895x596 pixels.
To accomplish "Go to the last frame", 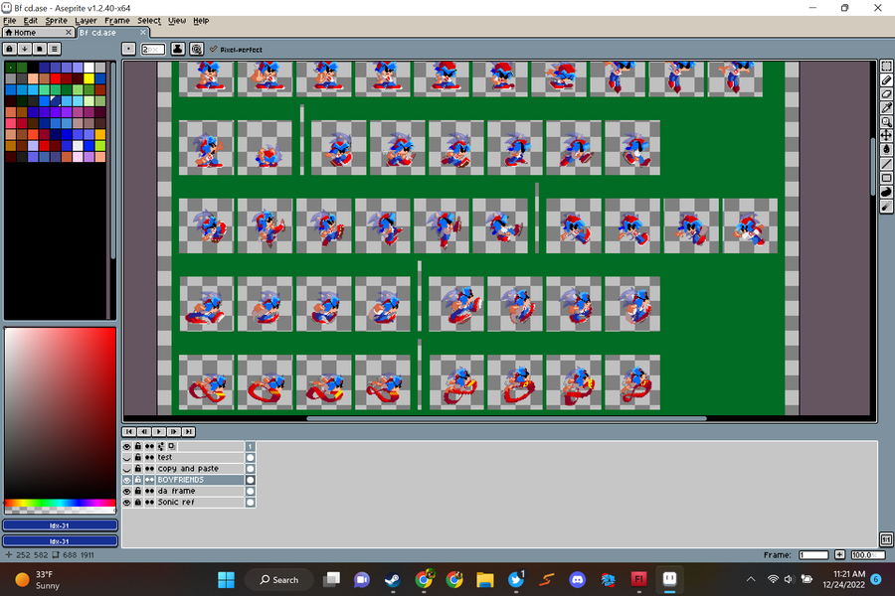I will [x=188, y=432].
